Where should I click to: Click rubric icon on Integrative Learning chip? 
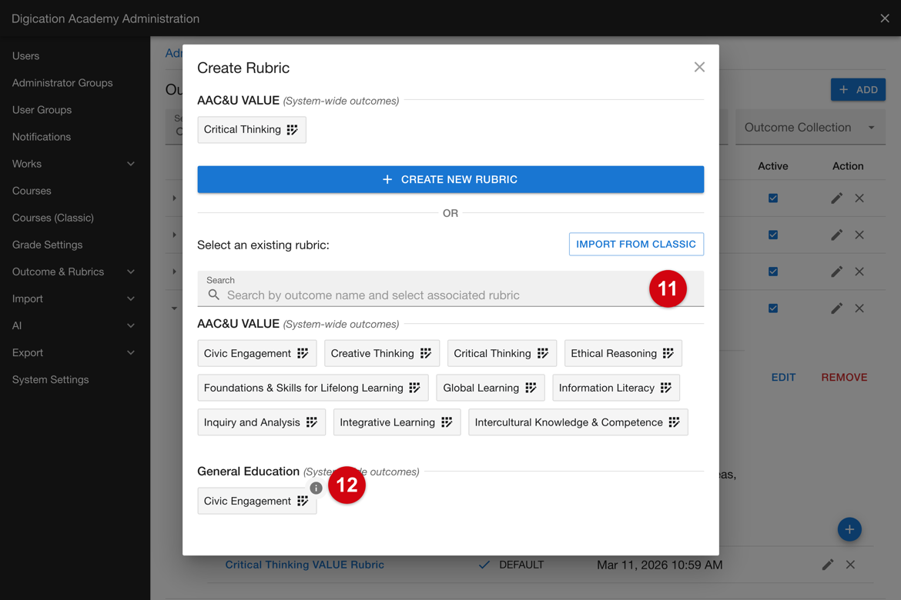447,422
